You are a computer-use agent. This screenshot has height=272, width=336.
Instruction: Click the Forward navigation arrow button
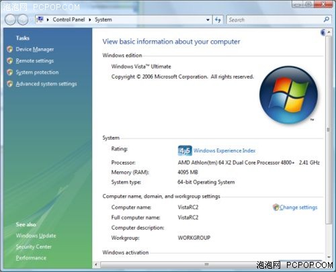click(23, 19)
